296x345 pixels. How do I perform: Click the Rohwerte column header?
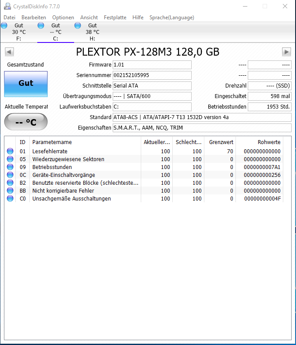click(x=260, y=142)
